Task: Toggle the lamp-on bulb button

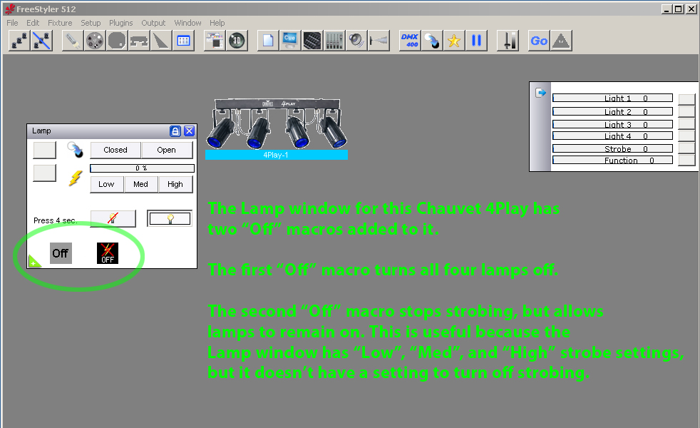Action: click(170, 218)
